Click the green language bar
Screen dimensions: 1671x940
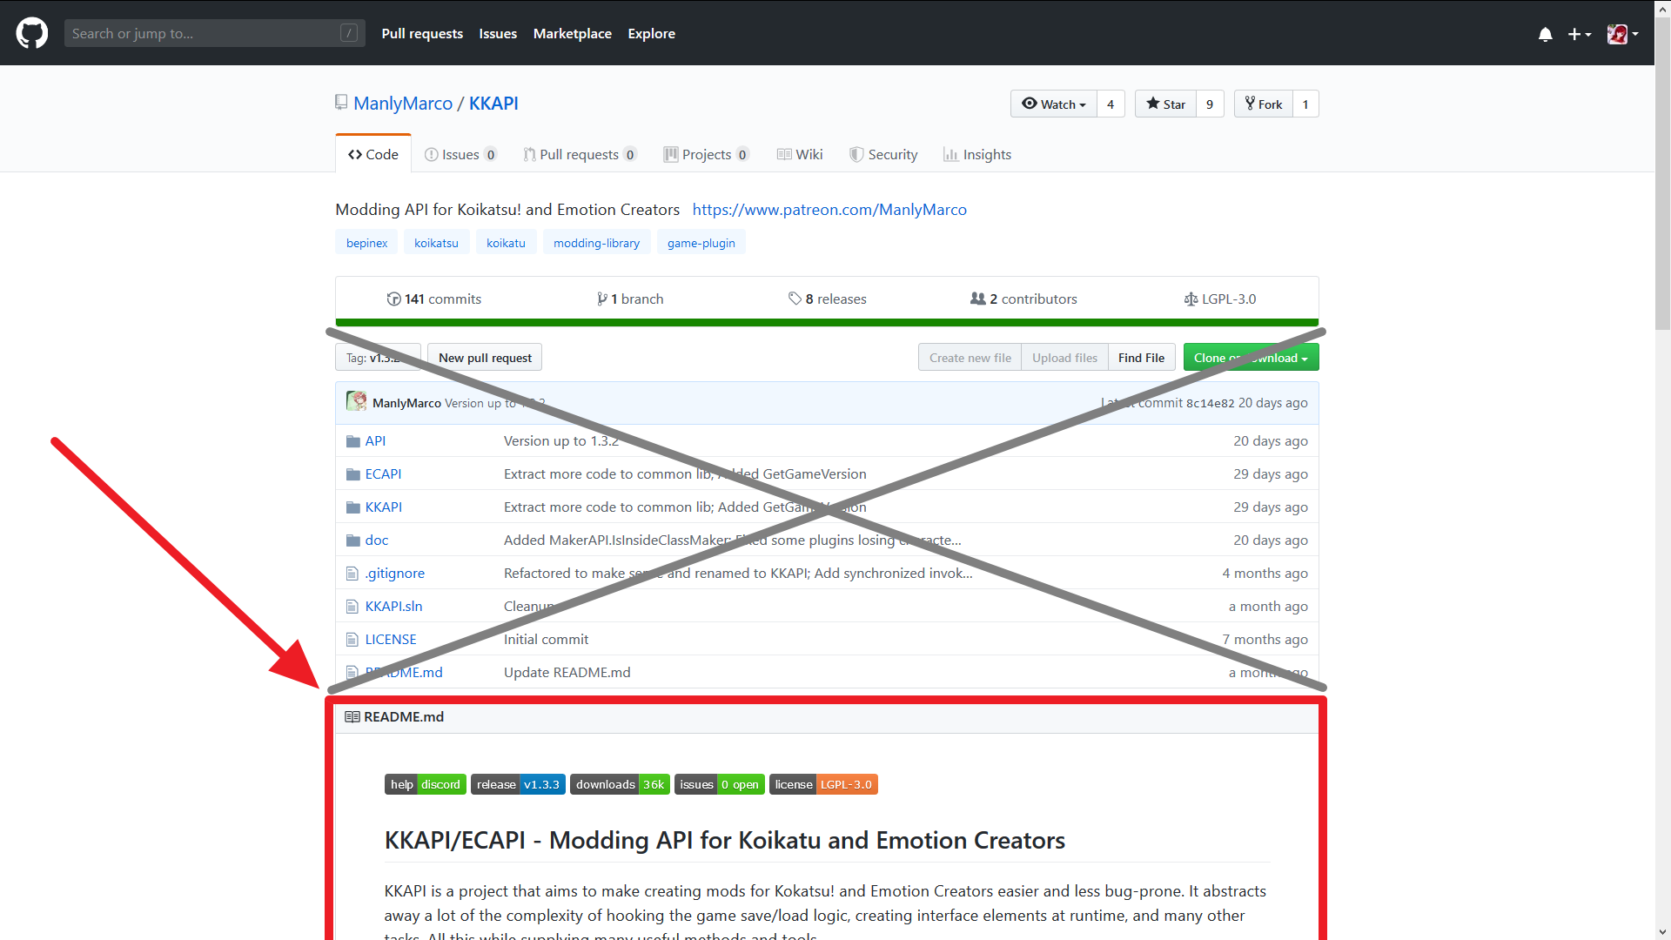coord(827,323)
